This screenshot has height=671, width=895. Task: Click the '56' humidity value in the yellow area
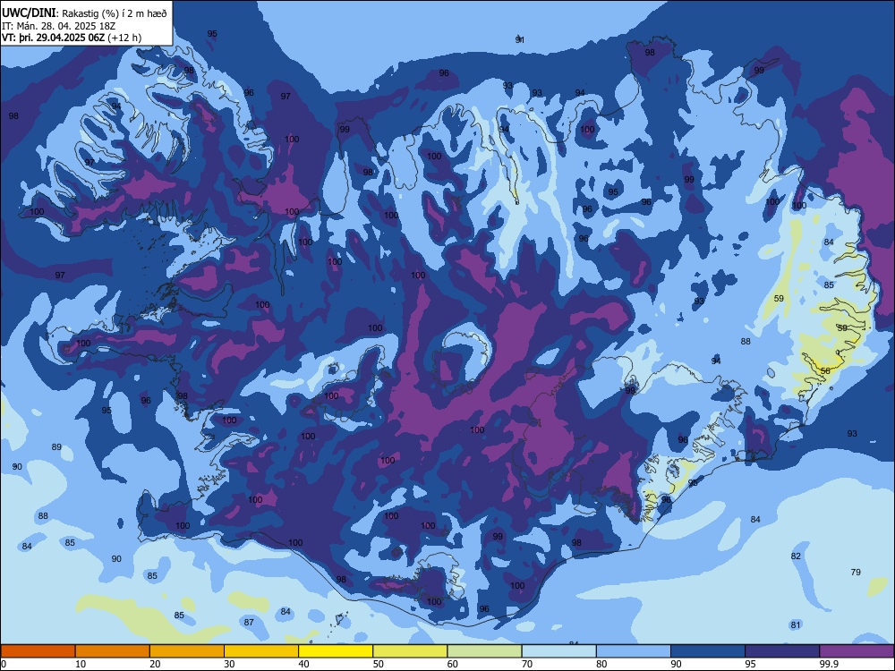pyautogui.click(x=825, y=371)
